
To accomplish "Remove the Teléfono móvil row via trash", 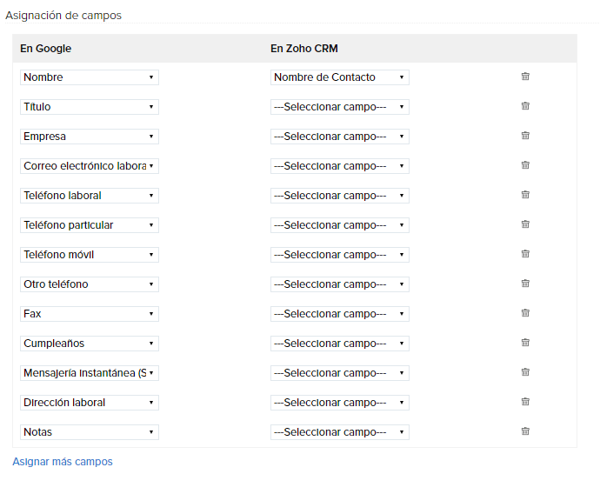I will 525,254.
